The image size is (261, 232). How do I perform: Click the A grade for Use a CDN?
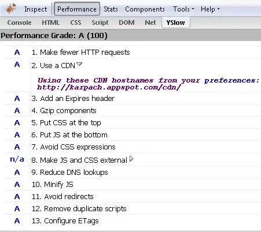coord(17,65)
